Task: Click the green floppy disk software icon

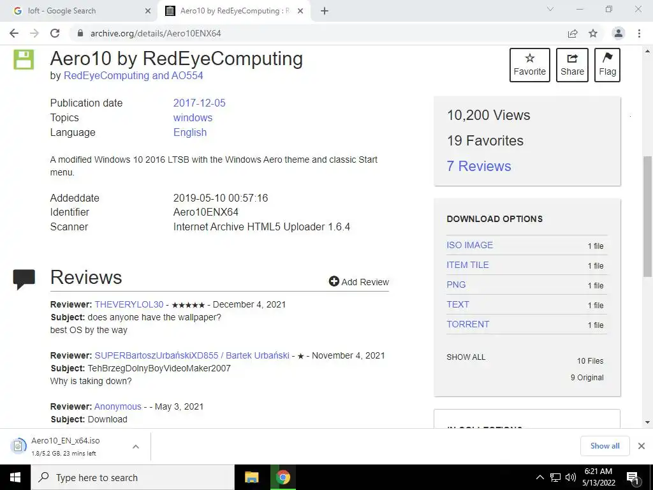Action: coord(24,59)
